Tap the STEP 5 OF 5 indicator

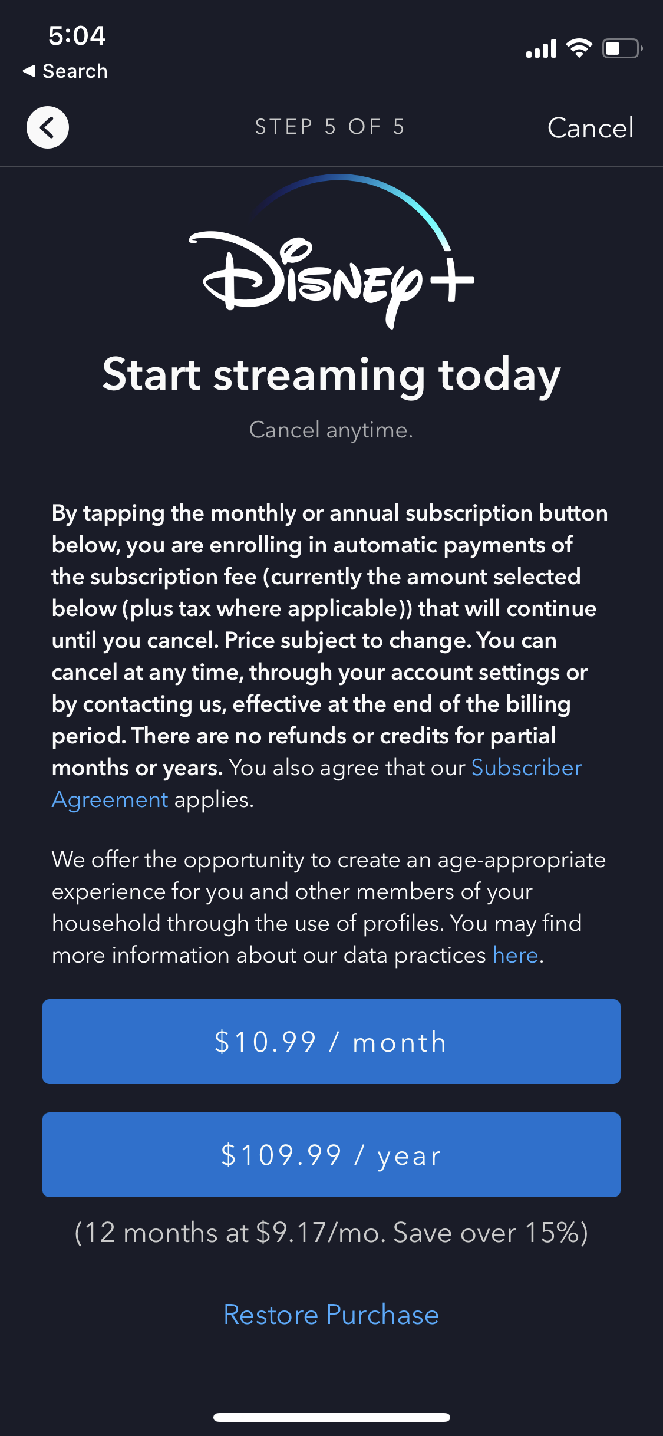click(x=330, y=127)
